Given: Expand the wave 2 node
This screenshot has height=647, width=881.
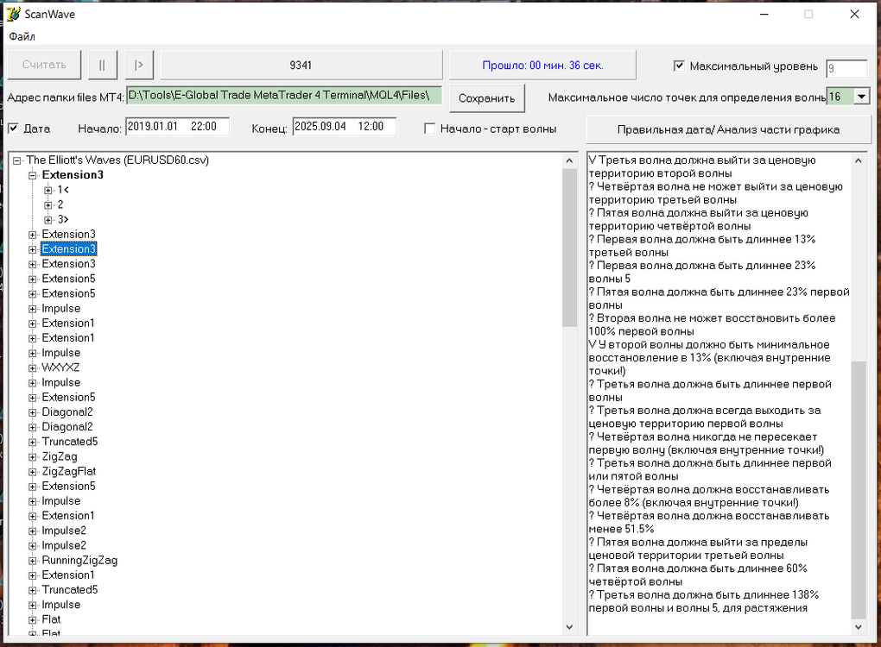Looking at the screenshot, I should (48, 204).
